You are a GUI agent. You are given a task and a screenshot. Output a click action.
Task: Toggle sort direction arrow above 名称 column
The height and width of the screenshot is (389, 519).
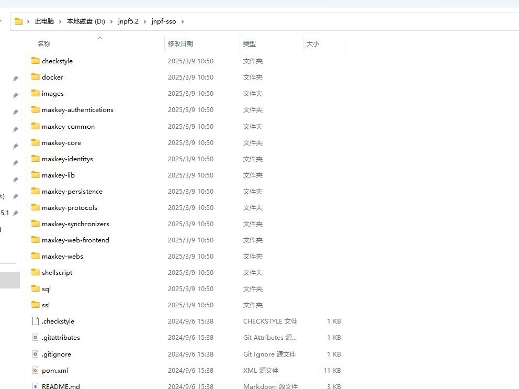(x=99, y=38)
